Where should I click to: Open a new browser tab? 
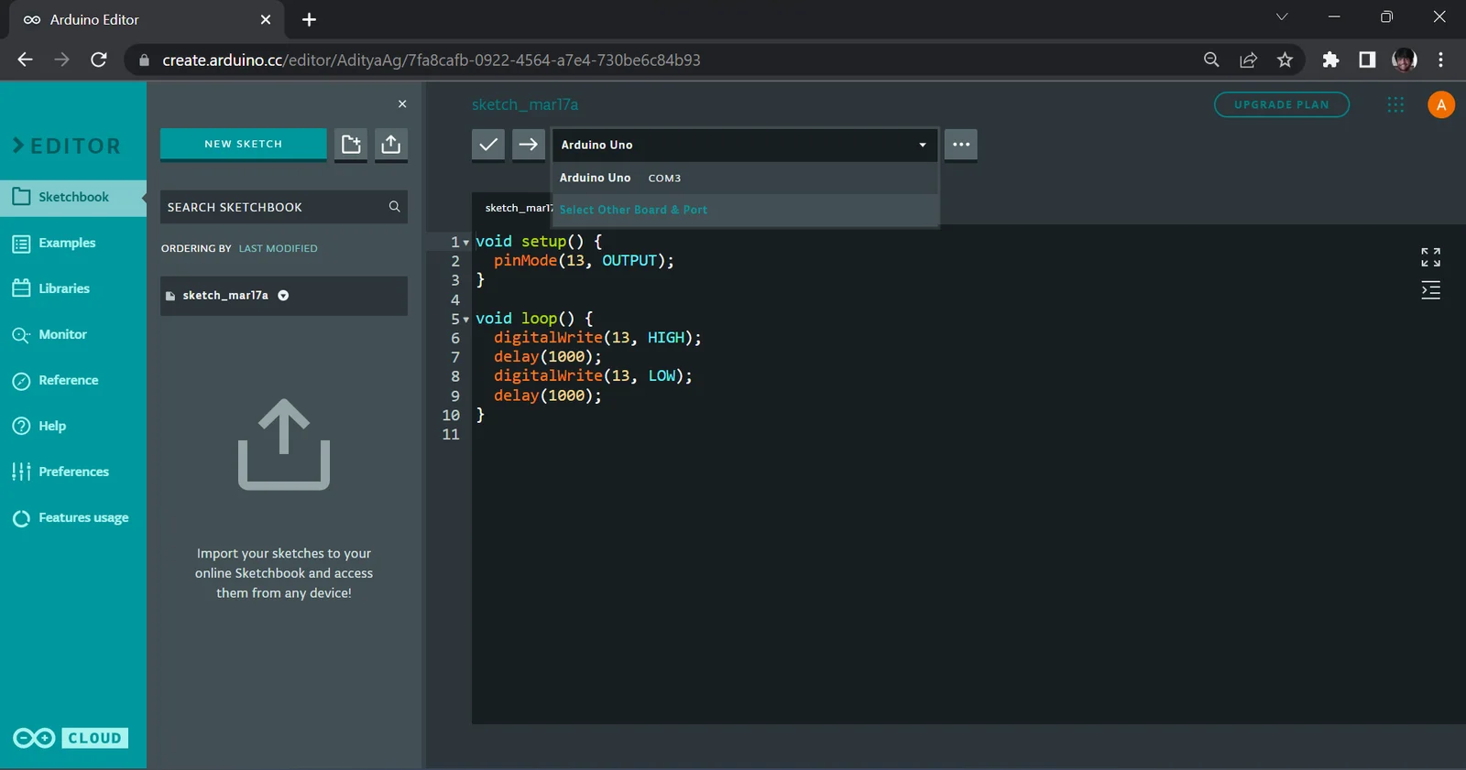click(x=309, y=19)
